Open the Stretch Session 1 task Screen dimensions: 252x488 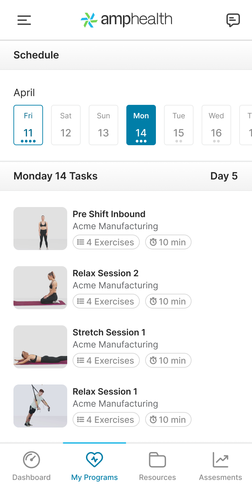[126, 347]
